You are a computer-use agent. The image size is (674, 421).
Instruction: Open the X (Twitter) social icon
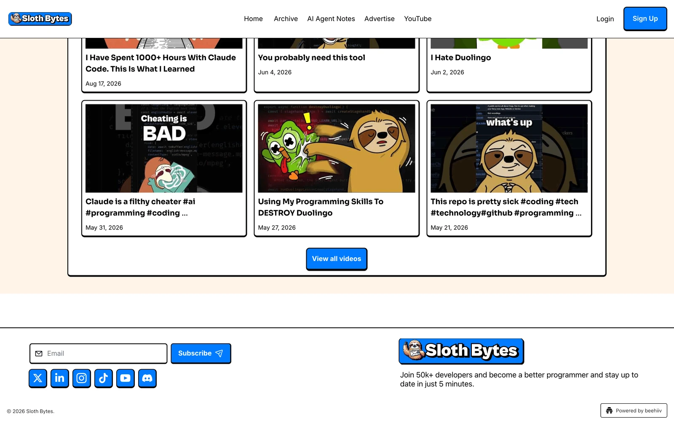coord(38,378)
